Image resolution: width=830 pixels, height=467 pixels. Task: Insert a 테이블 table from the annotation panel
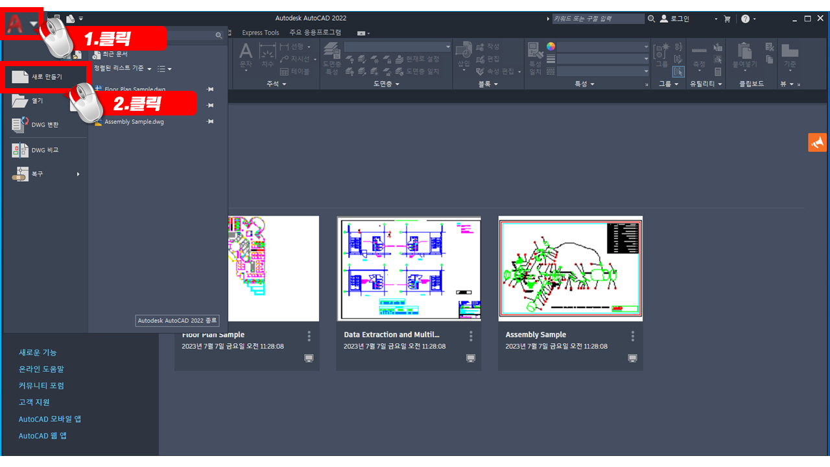[294, 72]
